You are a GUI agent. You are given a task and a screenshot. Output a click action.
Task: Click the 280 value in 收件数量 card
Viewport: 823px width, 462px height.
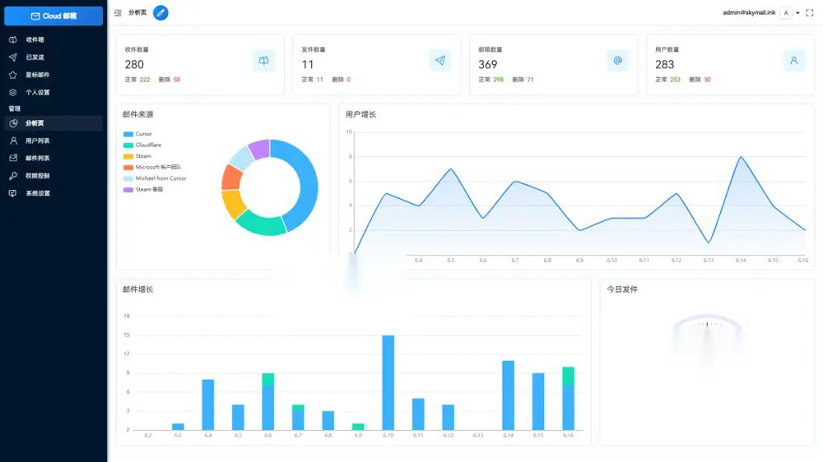(x=134, y=64)
